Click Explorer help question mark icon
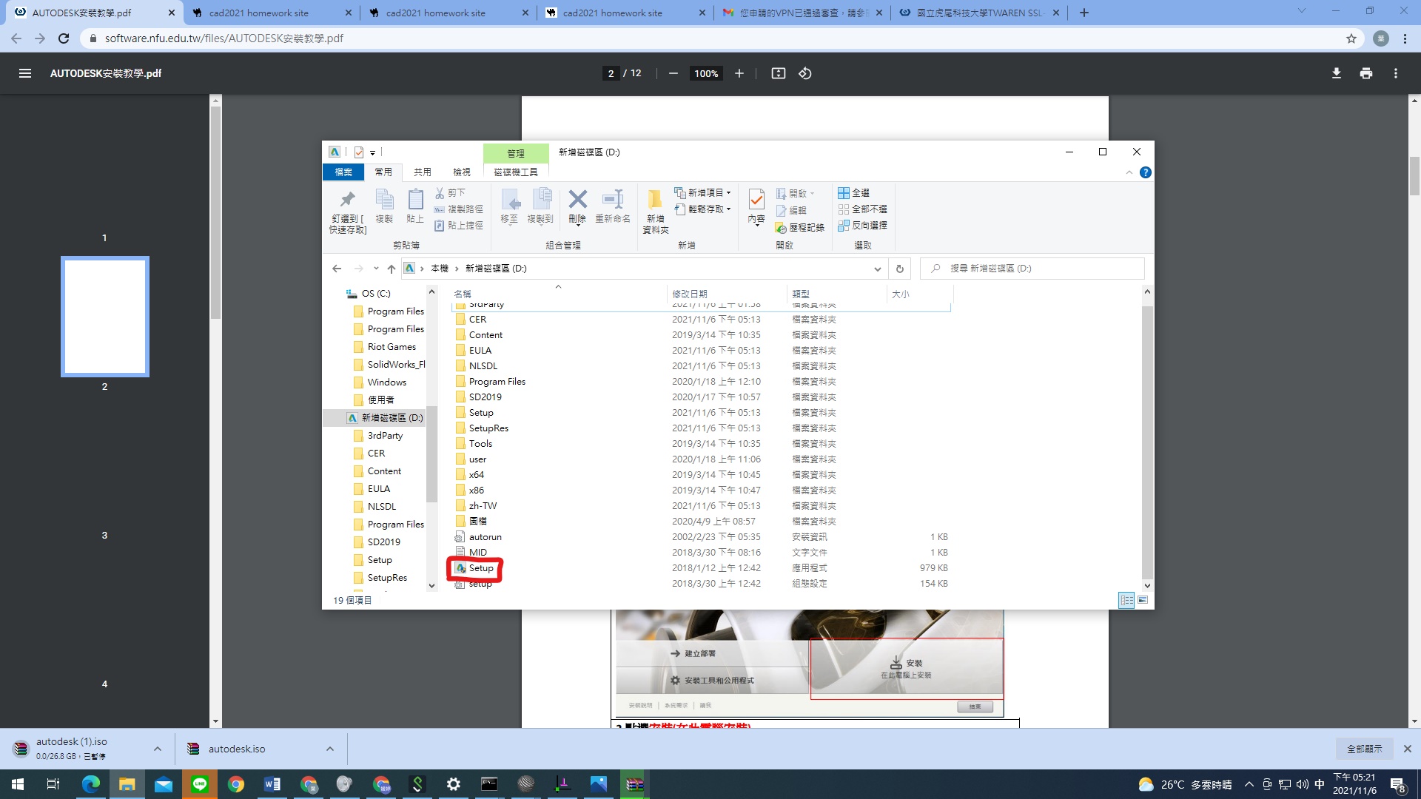 pos(1145,172)
